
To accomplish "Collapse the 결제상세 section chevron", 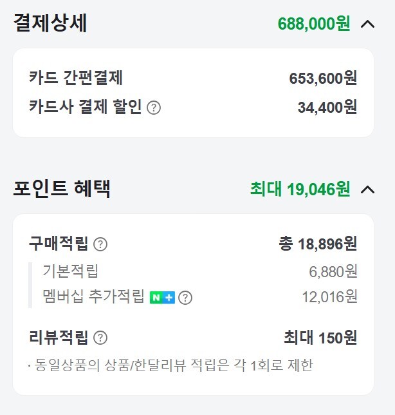I will tap(367, 24).
